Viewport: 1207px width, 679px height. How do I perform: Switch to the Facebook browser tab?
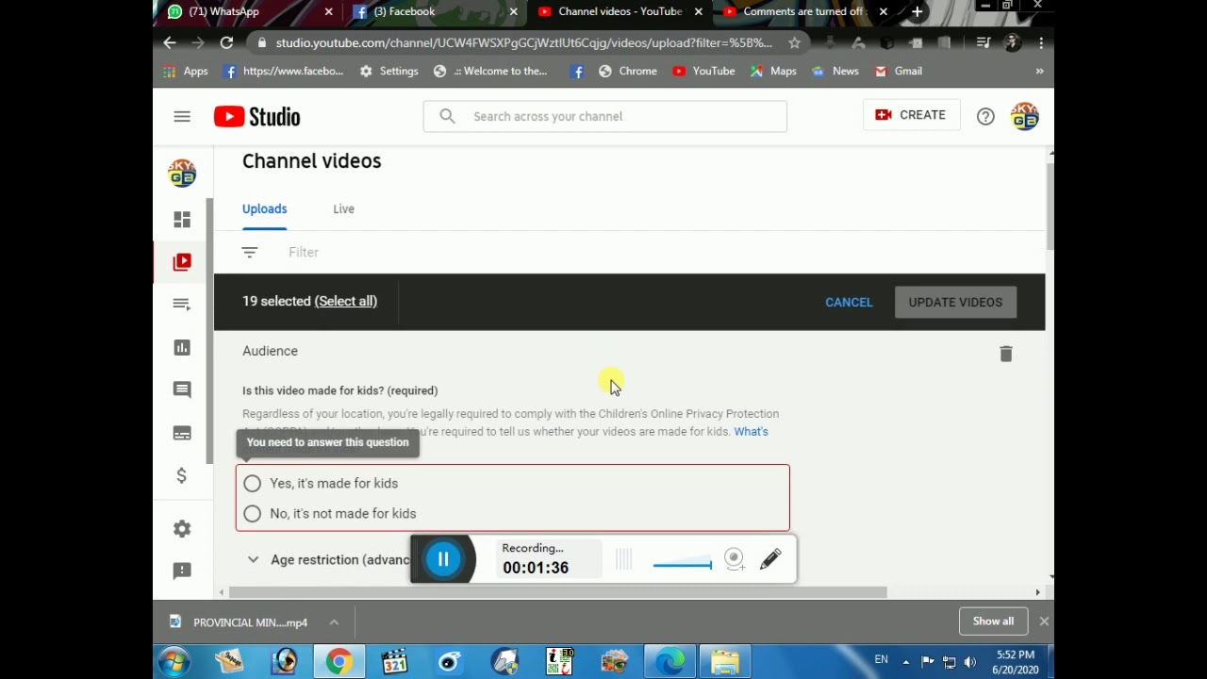[435, 11]
